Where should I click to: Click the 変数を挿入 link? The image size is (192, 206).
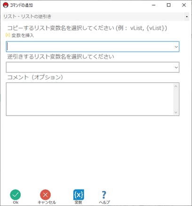pyautogui.click(x=23, y=35)
